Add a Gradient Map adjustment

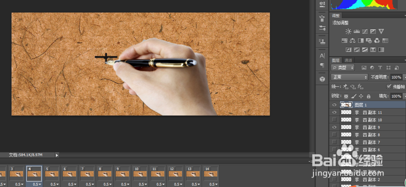point(381,50)
